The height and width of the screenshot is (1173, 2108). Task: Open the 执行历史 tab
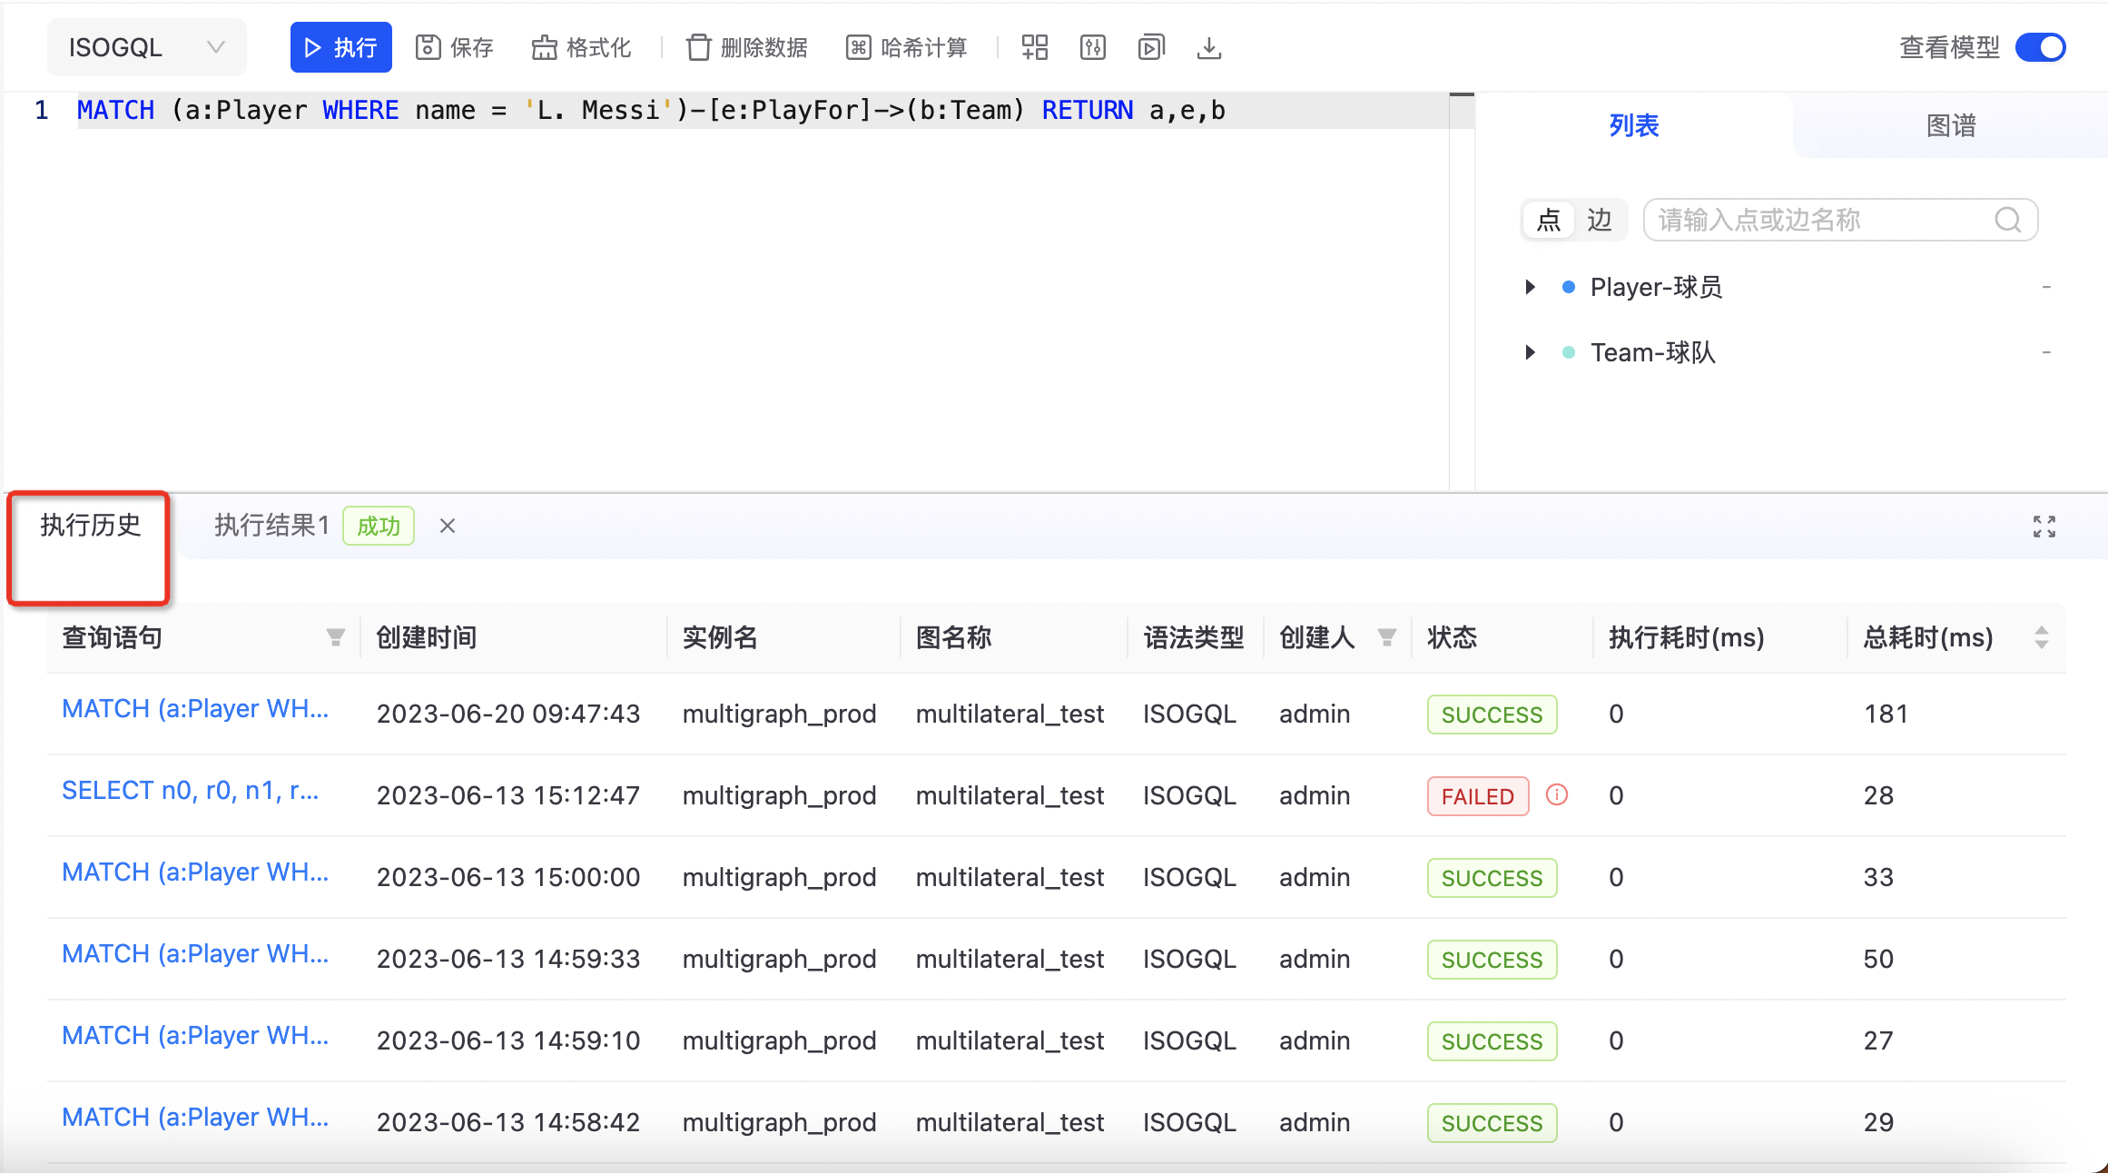(x=90, y=525)
